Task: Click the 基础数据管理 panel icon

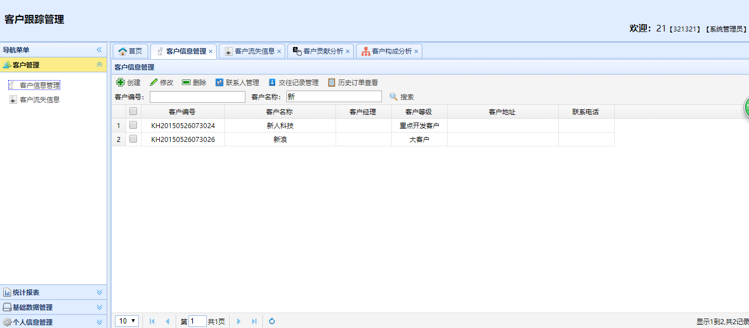Action: tap(7, 307)
